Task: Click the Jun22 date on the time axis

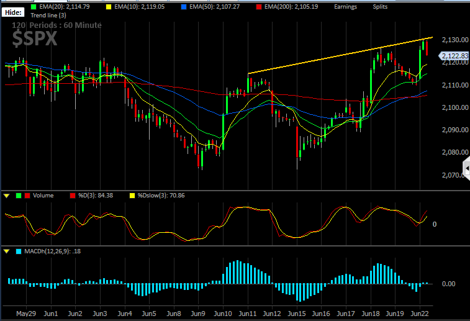Action: (x=420, y=314)
